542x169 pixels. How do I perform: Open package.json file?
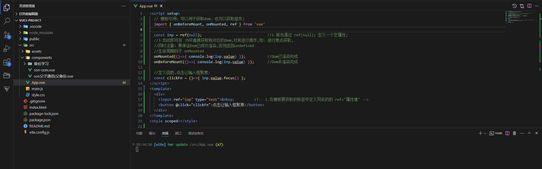click(72, 120)
